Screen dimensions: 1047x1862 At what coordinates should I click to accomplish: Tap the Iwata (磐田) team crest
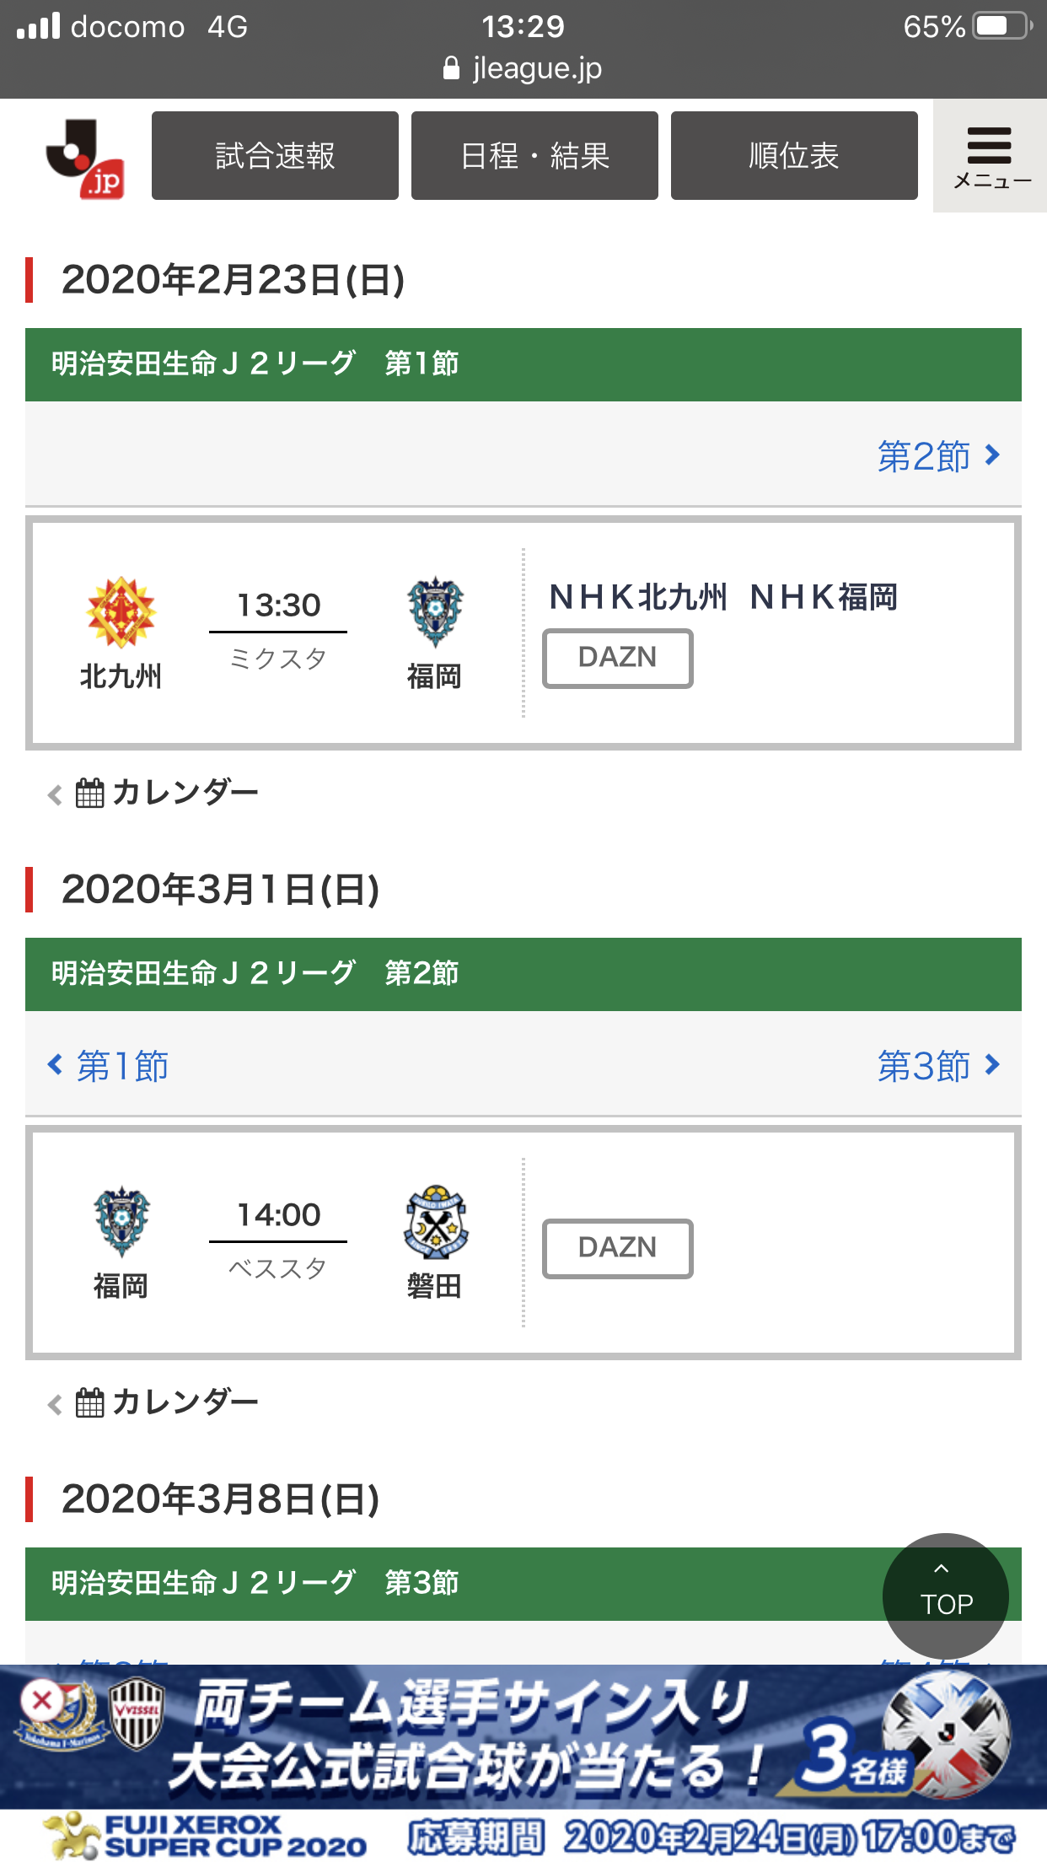point(434,1223)
